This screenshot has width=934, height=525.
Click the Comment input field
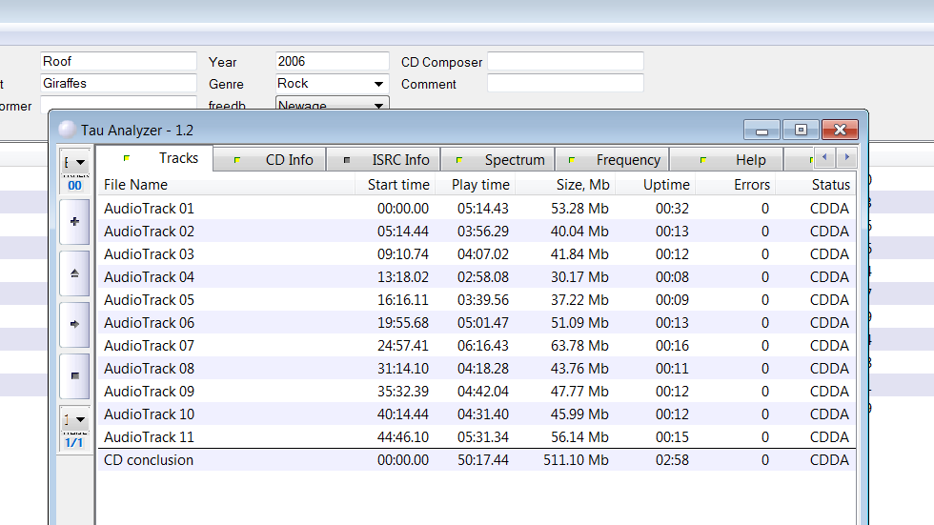[x=565, y=83]
